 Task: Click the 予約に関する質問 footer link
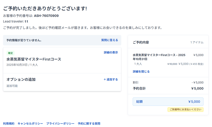click(x=89, y=124)
